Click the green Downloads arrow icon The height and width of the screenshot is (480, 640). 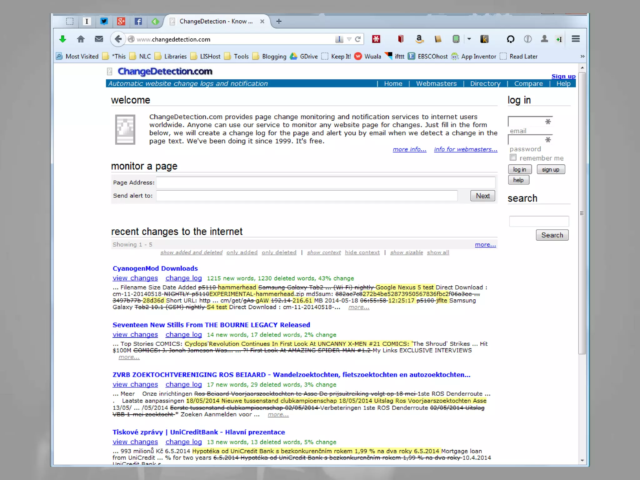click(62, 39)
